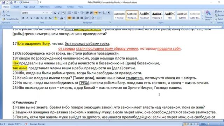Screen dimensions: 224x126
Task: Open line spacing options
Action: (87, 18)
